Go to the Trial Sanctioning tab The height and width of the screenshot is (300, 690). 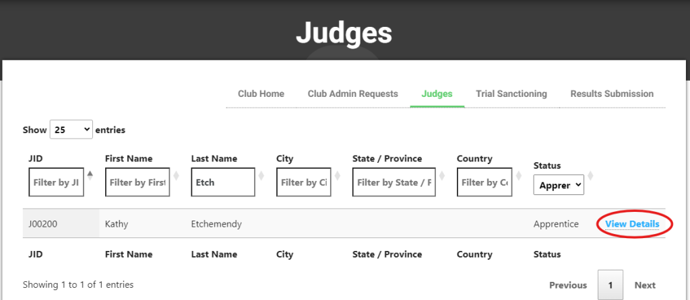click(511, 93)
